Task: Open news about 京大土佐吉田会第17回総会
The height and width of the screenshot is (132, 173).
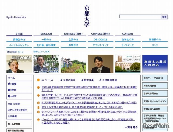Action: pos(82,107)
